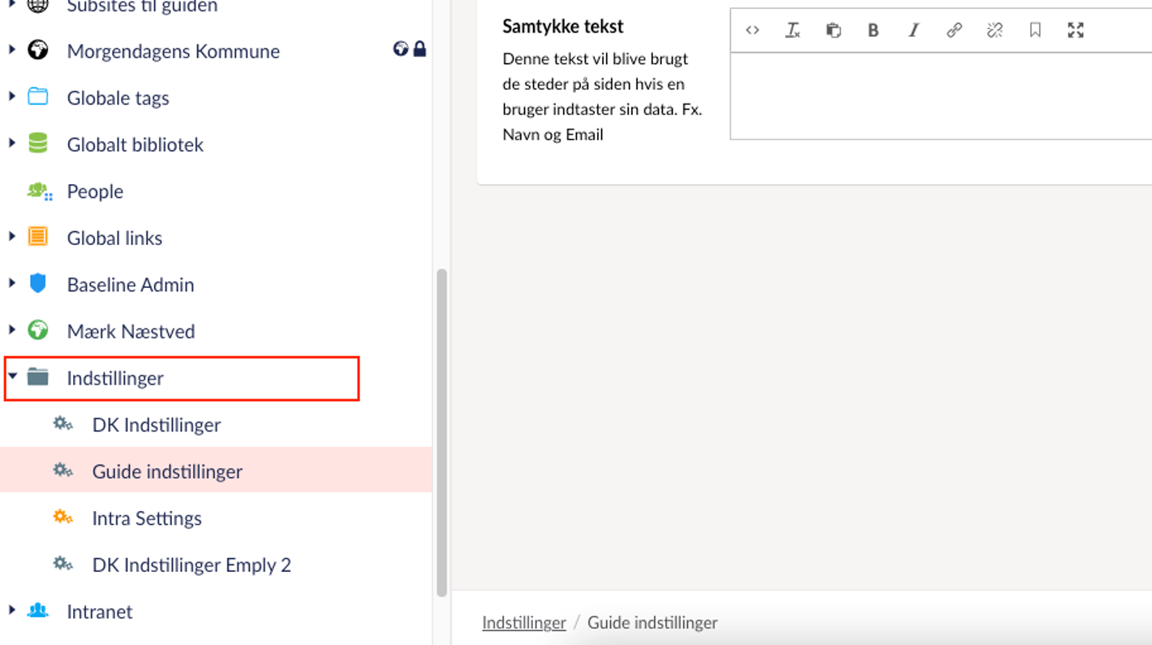Click the fullscreen editor icon
1152x645 pixels.
click(1076, 31)
